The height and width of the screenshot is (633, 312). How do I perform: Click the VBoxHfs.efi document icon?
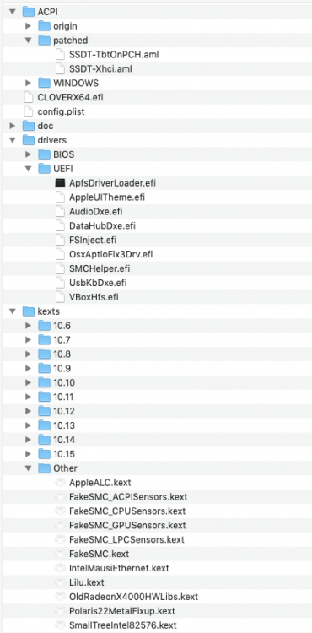(x=60, y=297)
